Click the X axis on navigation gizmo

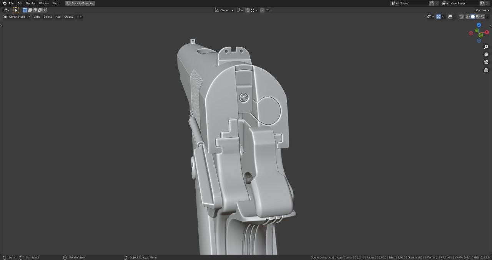coord(487,32)
